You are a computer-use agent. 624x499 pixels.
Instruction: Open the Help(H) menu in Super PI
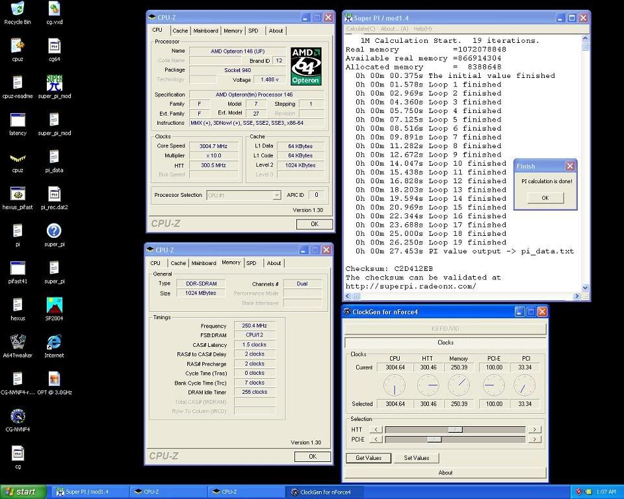422,29
